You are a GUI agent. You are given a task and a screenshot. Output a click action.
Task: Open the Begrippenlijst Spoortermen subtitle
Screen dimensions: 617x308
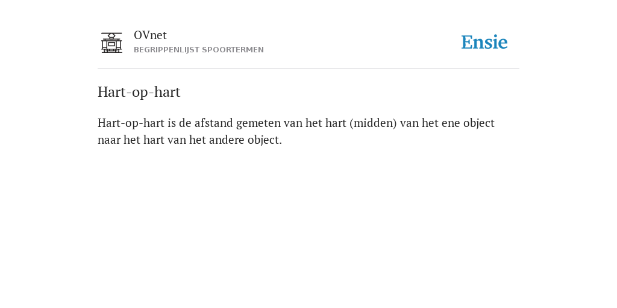pyautogui.click(x=199, y=50)
